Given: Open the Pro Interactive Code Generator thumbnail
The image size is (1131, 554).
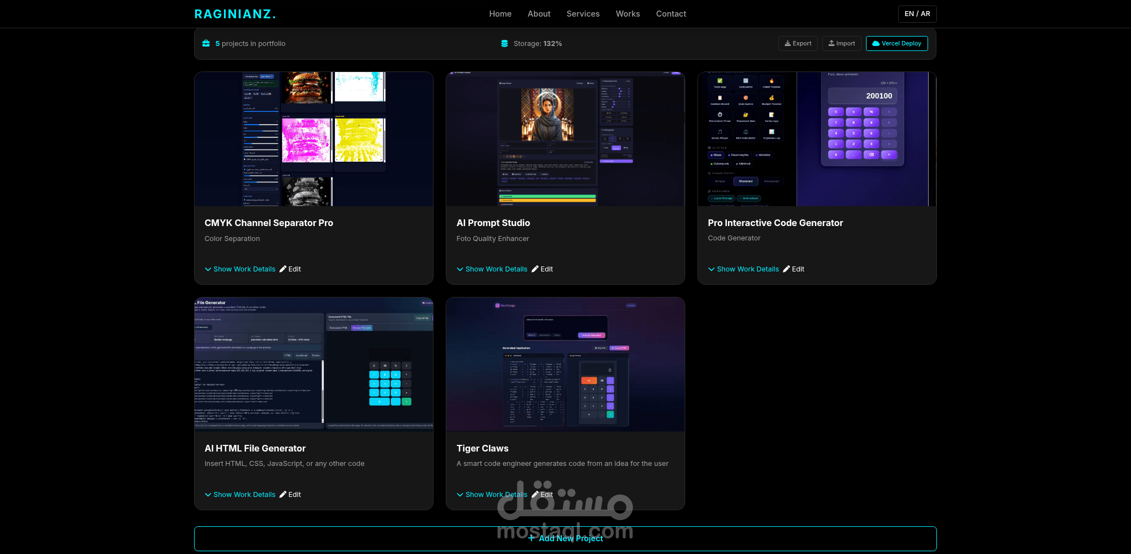Looking at the screenshot, I should (x=817, y=139).
